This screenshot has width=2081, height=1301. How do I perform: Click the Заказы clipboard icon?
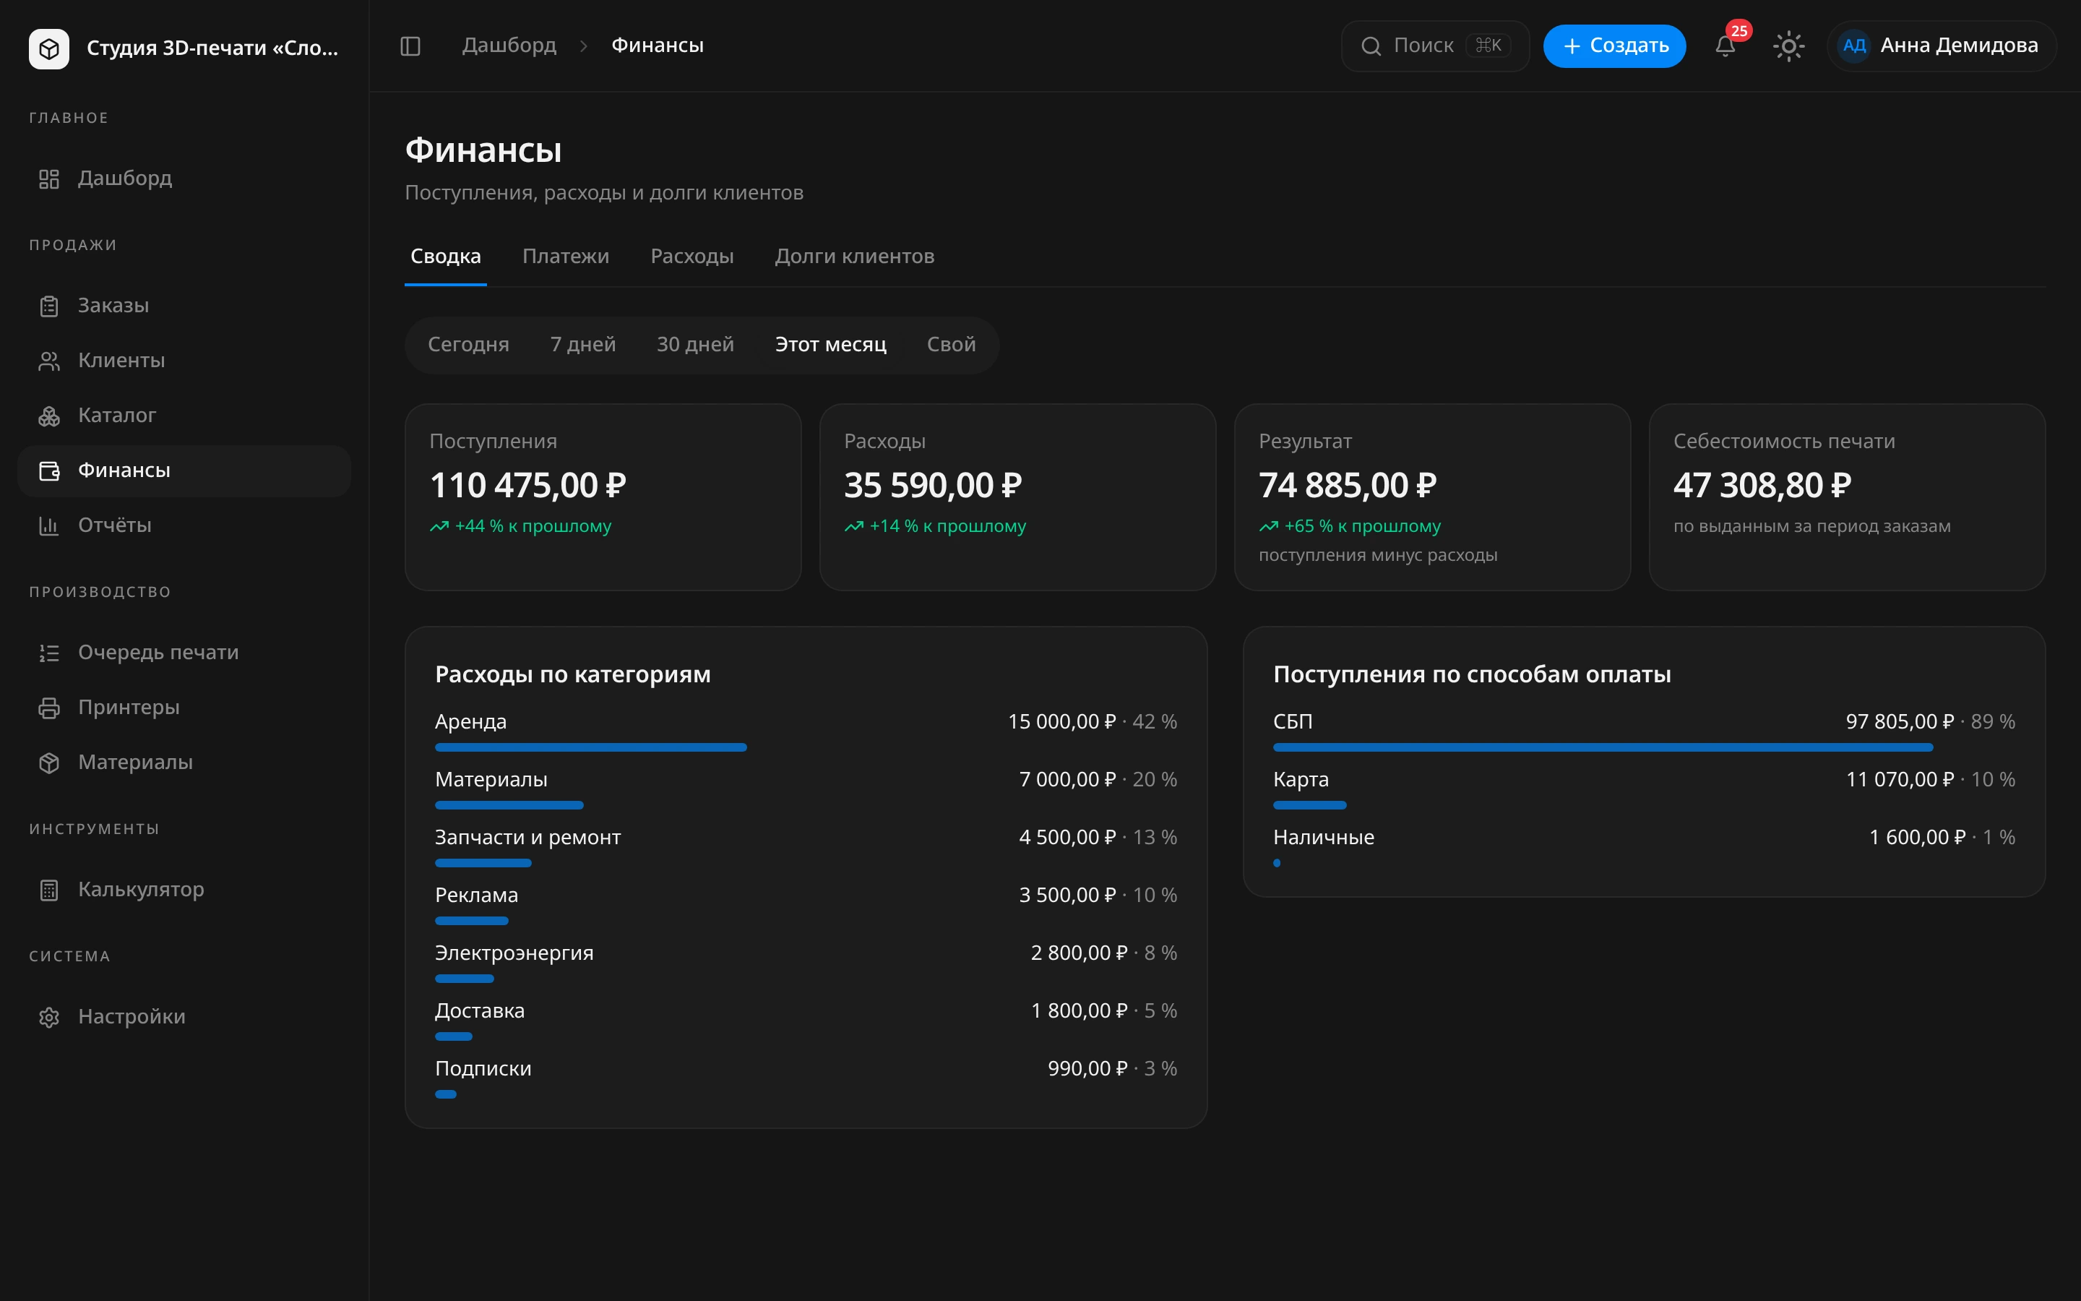[x=49, y=306]
